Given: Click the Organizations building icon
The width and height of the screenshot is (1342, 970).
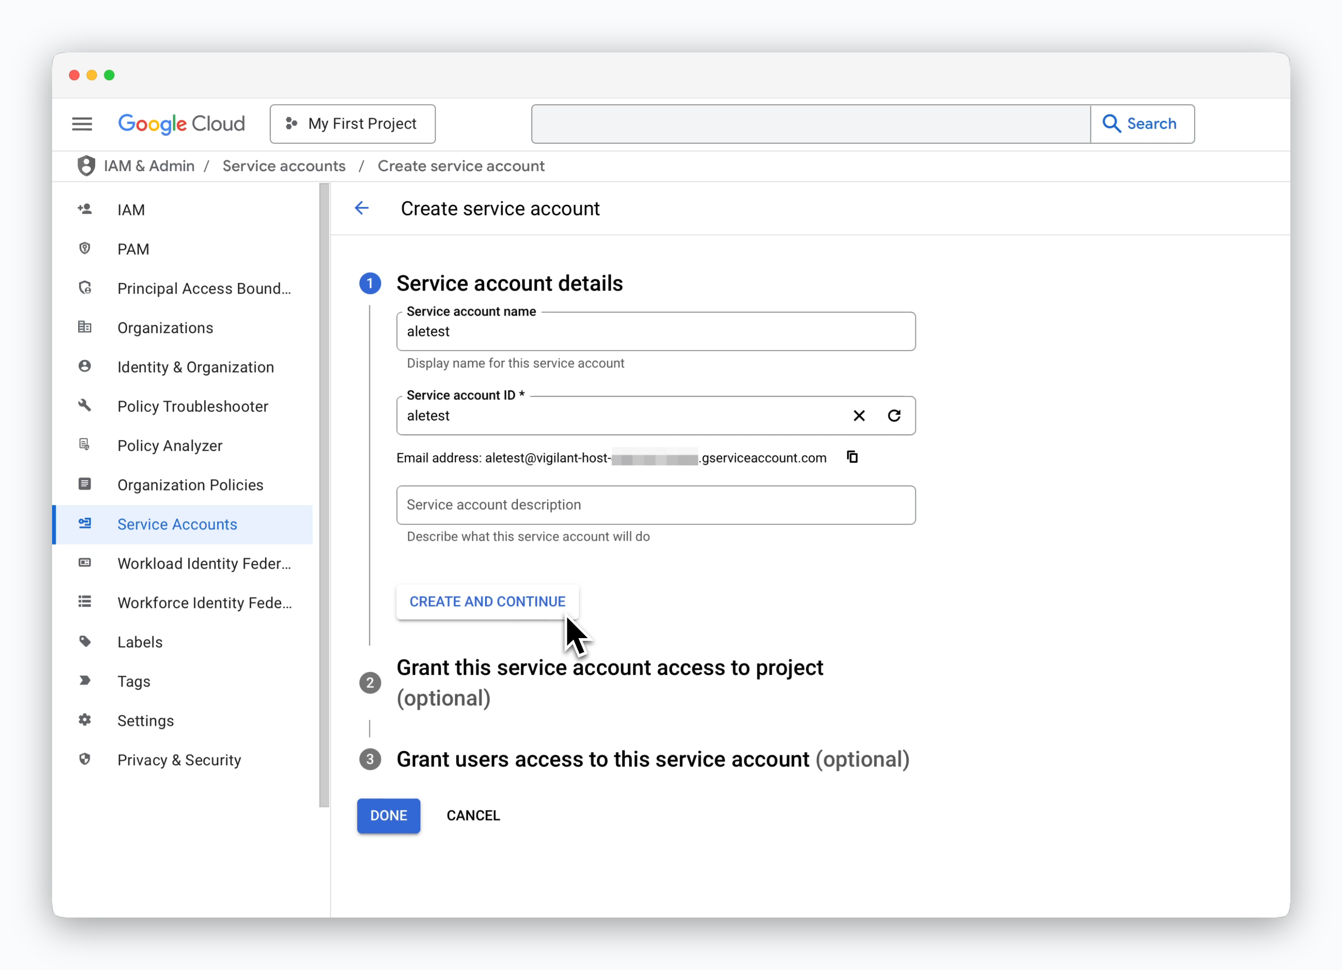Looking at the screenshot, I should coord(84,327).
